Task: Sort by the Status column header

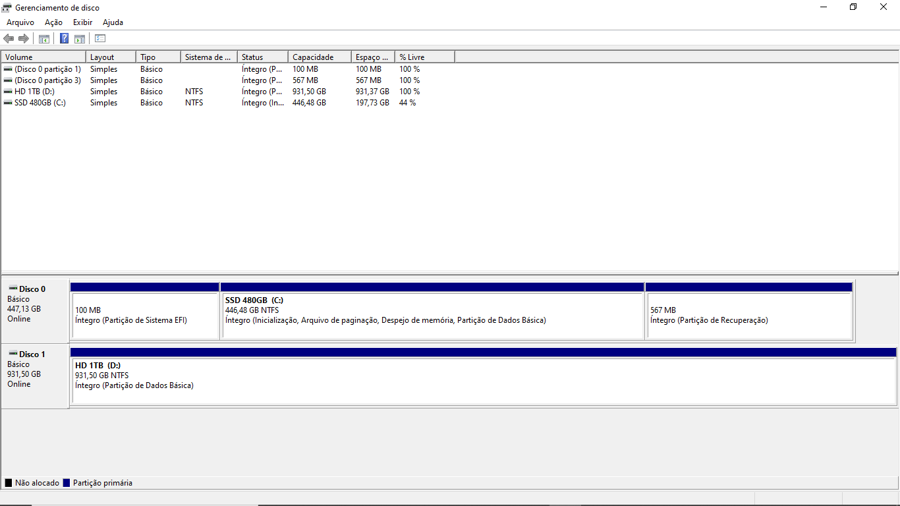Action: (x=263, y=57)
